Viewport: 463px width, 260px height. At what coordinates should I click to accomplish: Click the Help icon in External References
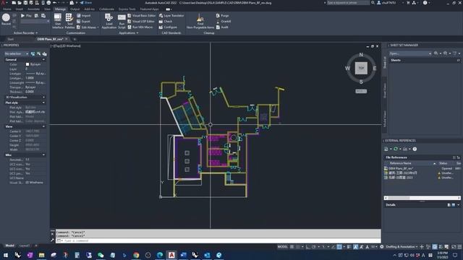[415, 149]
